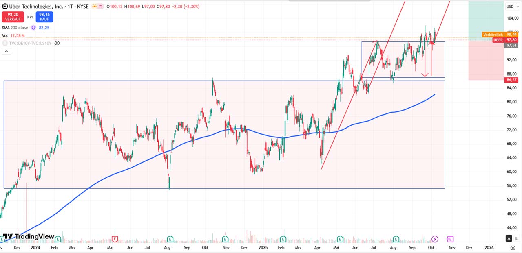Click the earnings marker near Aug 2025
The width and height of the screenshot is (522, 253).
396,239
